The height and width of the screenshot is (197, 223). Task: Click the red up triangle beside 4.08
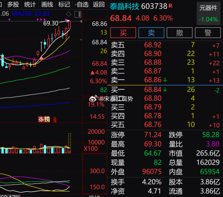tap(93, 73)
